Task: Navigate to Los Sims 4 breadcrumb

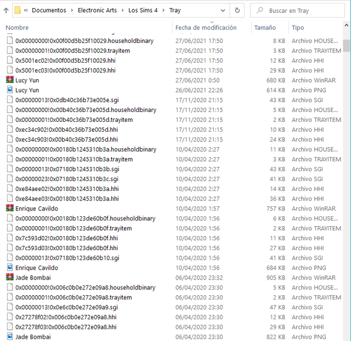Action: pos(143,11)
